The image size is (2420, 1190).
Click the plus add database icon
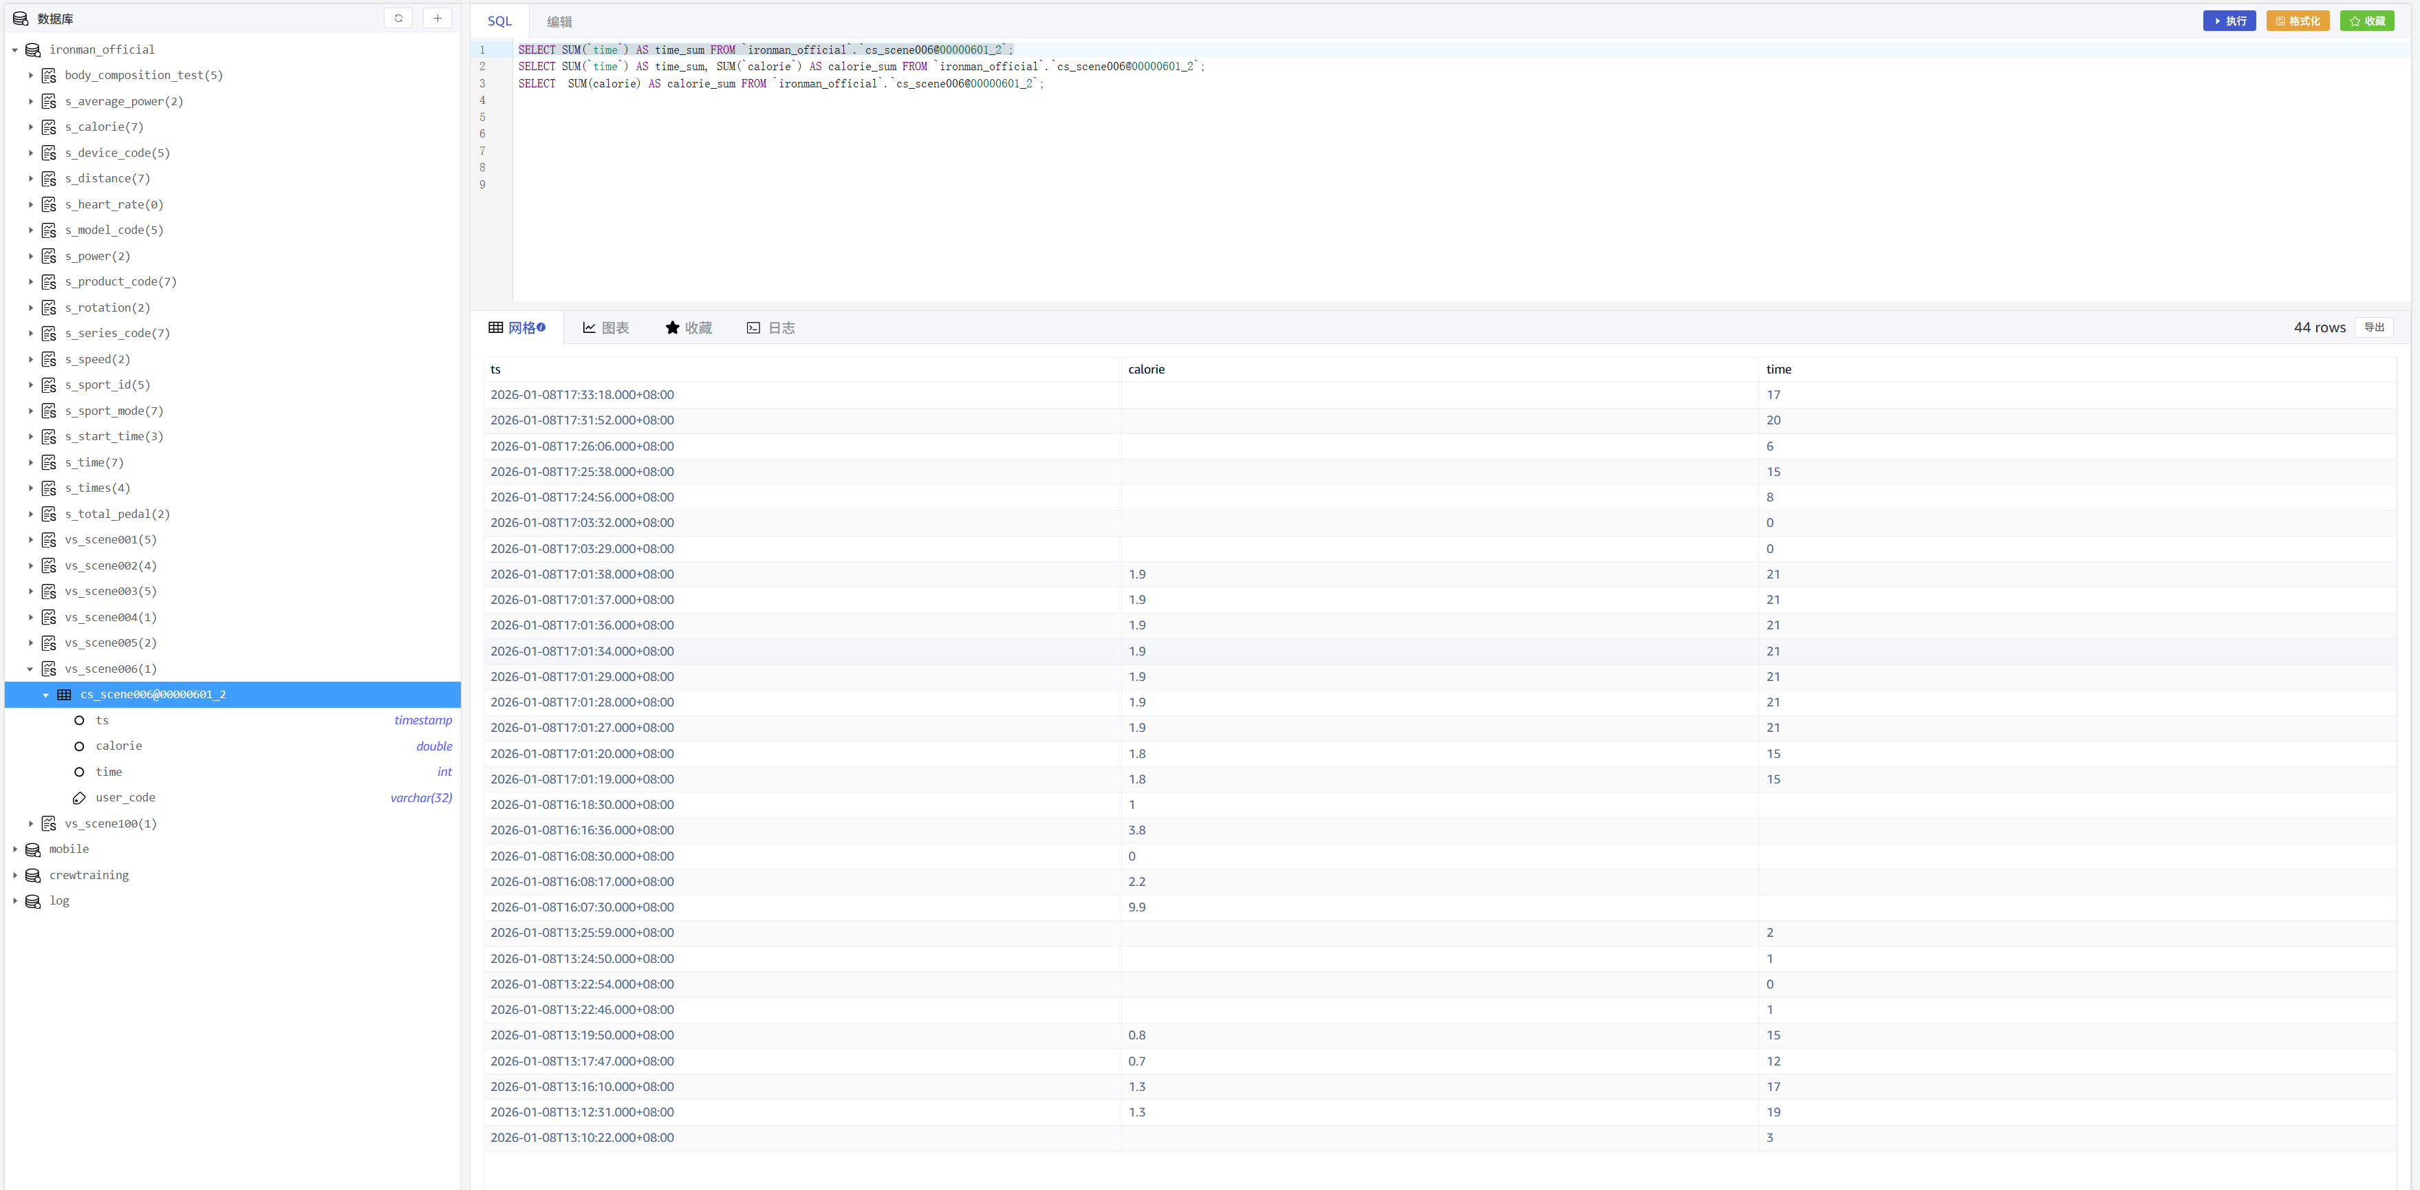(437, 18)
